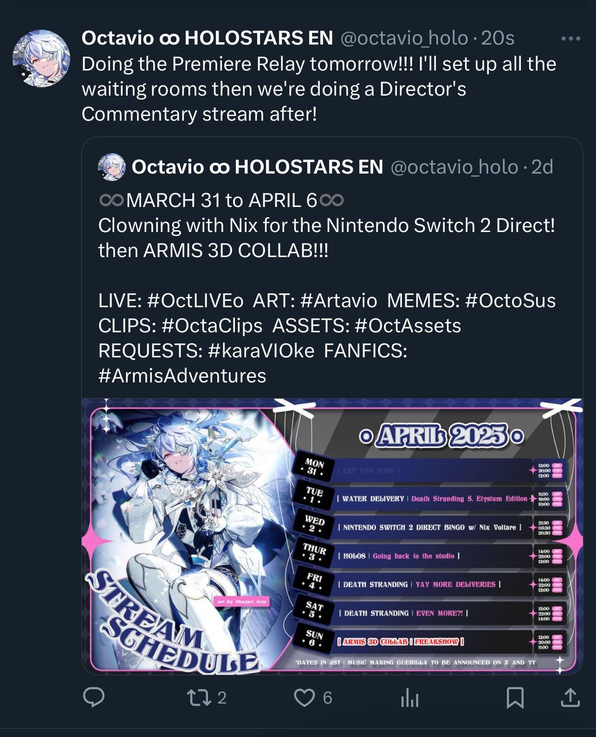The image size is (596, 737).
Task: Repost the tweet using the retweet icon
Action: pos(199,697)
